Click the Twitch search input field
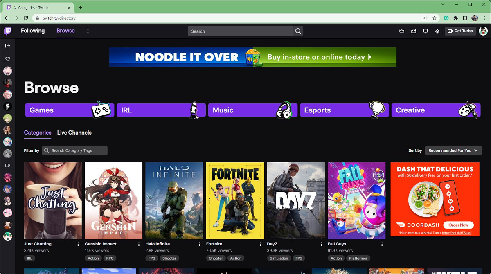Image resolution: width=491 pixels, height=274 pixels. 240,31
